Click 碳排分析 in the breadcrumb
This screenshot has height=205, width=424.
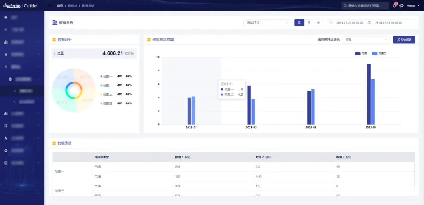[88, 5]
